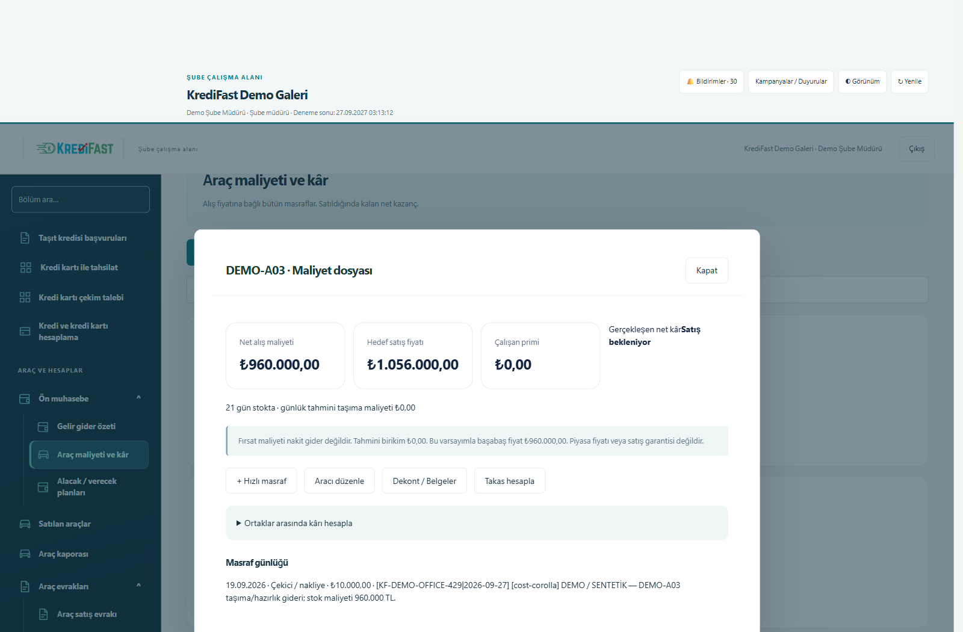This screenshot has height=632, width=963.
Task: Click the Kredi ve kredi kartı hesaplama icon
Action: [25, 332]
